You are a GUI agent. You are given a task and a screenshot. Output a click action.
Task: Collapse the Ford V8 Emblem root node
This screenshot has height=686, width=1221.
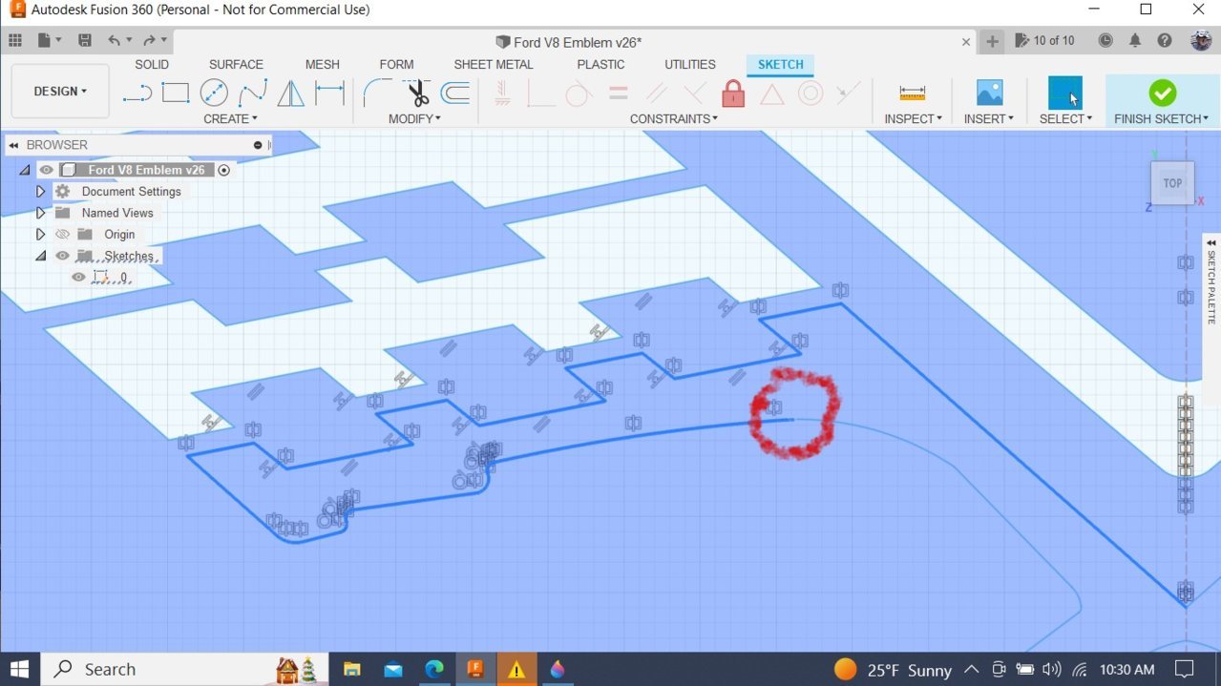[x=25, y=170]
